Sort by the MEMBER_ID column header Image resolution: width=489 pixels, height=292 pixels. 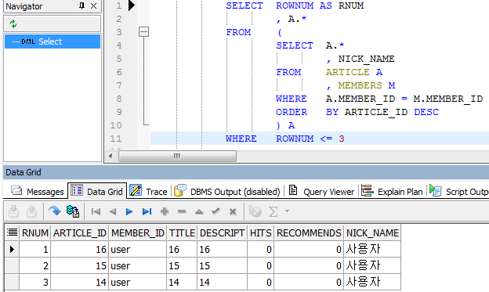click(138, 233)
